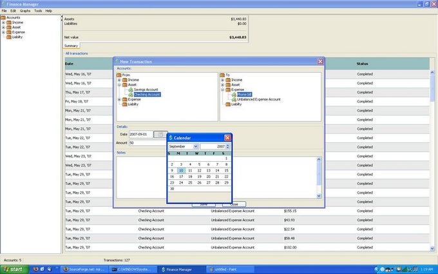
Task: Open the month dropdown showing September
Action: (196, 146)
